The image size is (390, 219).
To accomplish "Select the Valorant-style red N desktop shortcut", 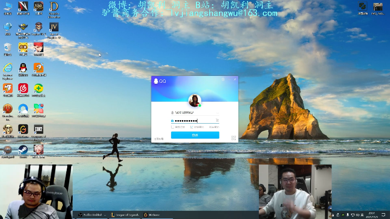I will point(23,8).
